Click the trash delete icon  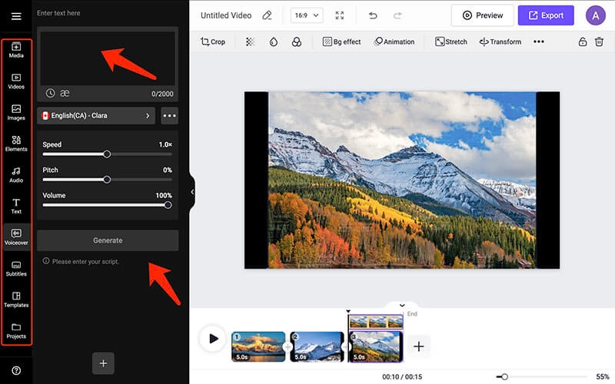click(x=599, y=41)
